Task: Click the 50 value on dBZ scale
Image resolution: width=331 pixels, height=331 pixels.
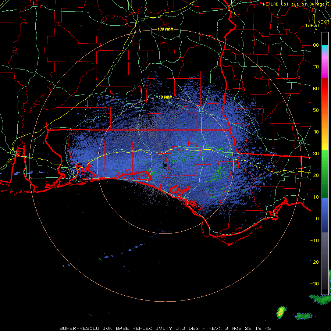Action: point(316,110)
